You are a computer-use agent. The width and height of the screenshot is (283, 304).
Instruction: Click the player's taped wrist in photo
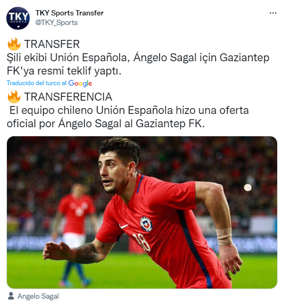coord(224,236)
